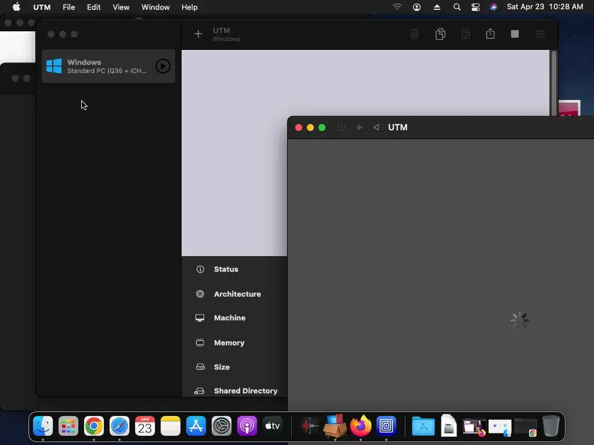Start the Windows VM with its play button
This screenshot has height=445, width=594.
point(163,66)
